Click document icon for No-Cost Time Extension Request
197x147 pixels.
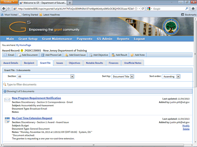click(7, 120)
